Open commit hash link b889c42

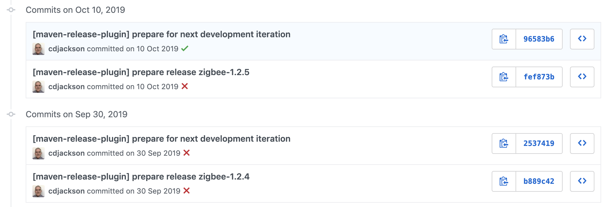point(539,181)
